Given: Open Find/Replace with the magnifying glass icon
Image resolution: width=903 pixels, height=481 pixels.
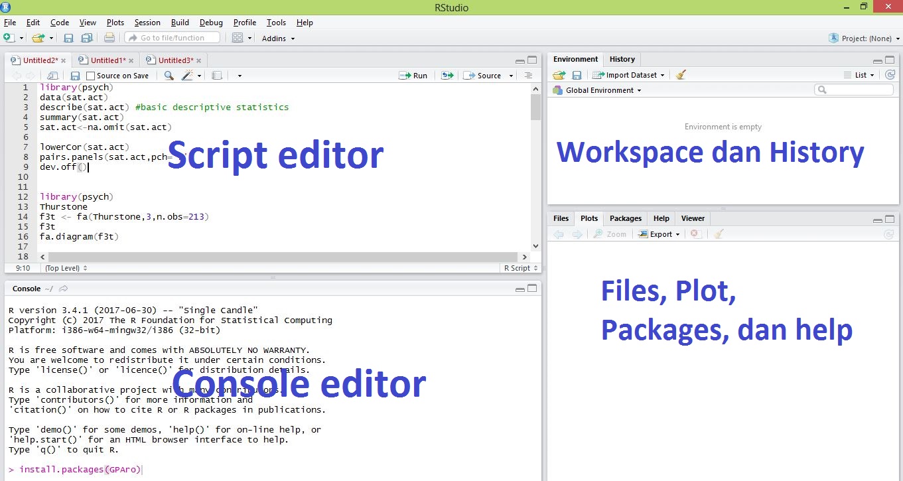Looking at the screenshot, I should point(169,75).
